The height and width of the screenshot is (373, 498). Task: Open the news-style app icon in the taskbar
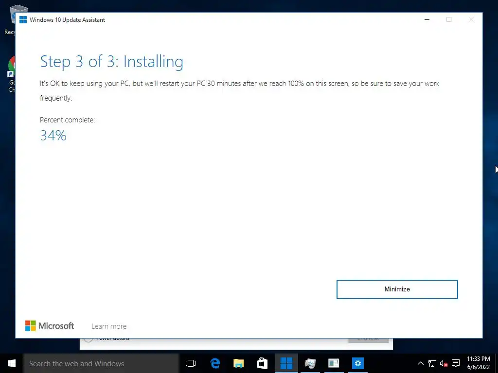coord(334,363)
